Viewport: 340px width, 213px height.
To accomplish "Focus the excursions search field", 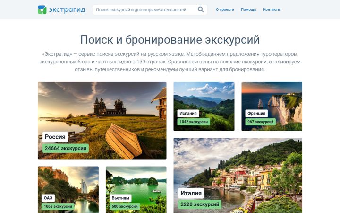I will point(150,10).
